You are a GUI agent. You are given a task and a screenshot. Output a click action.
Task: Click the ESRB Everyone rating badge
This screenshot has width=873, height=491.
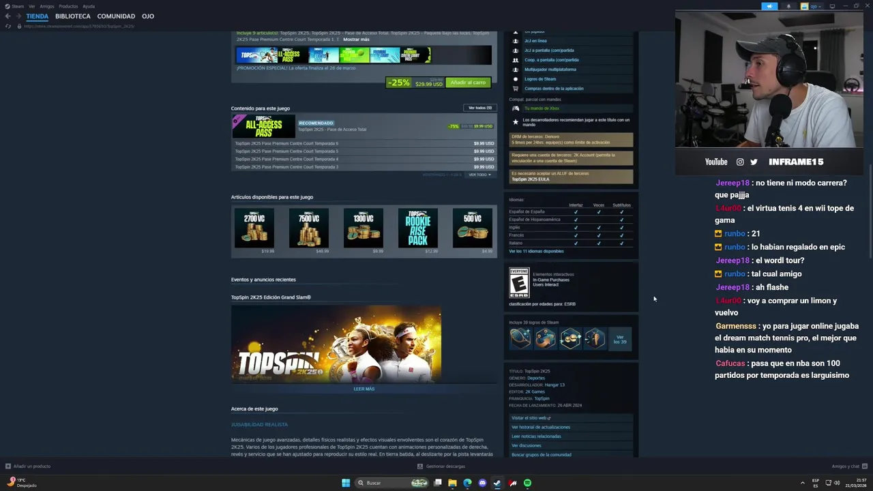click(519, 283)
